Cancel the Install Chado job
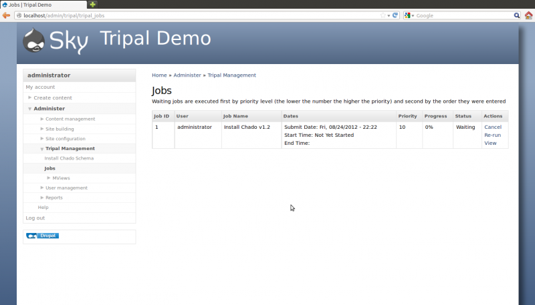The width and height of the screenshot is (535, 305). point(493,127)
